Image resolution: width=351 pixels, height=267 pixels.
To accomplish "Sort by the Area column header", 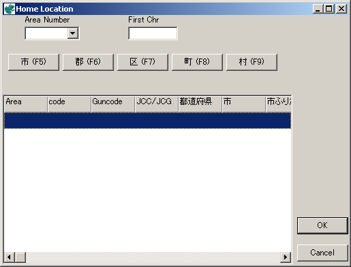I will click(26, 104).
